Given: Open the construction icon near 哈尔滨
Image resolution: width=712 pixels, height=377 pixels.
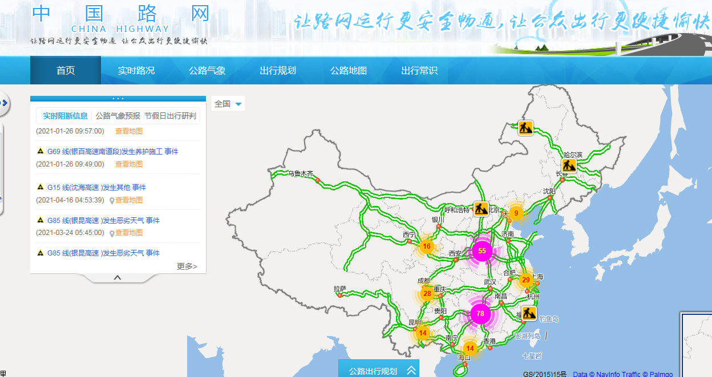Looking at the screenshot, I should [x=568, y=166].
